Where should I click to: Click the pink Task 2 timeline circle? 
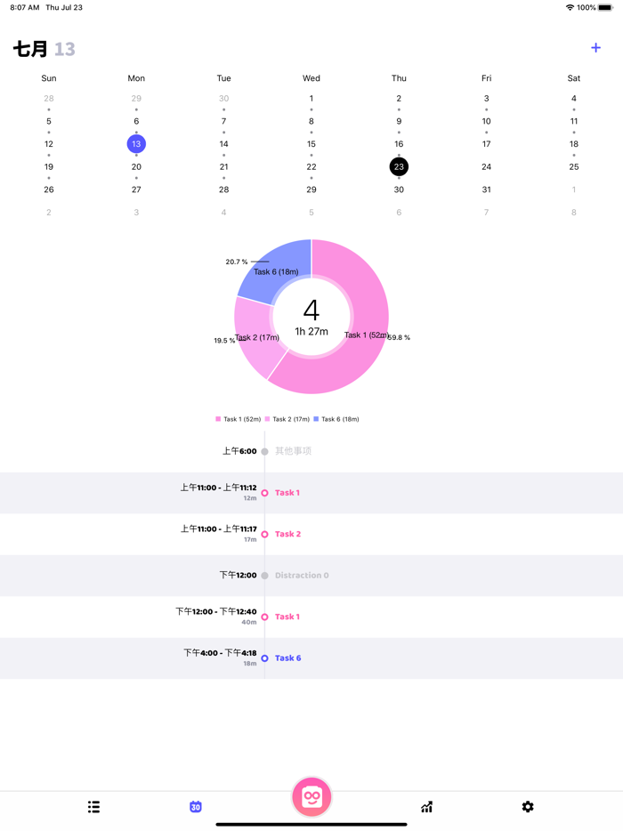pyautogui.click(x=264, y=534)
